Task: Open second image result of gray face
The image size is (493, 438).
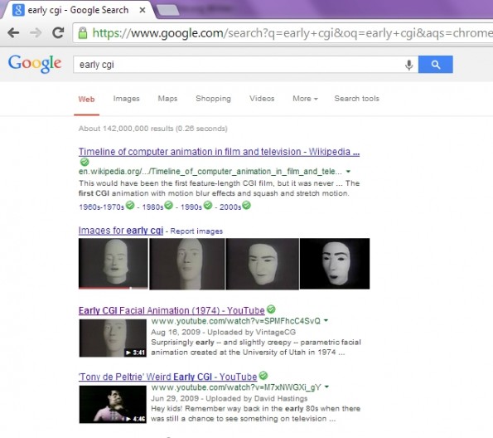Action: click(x=187, y=264)
